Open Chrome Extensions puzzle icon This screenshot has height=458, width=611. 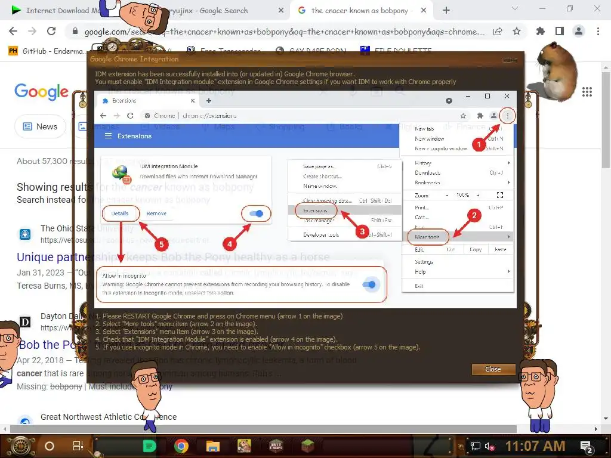pyautogui.click(x=541, y=31)
